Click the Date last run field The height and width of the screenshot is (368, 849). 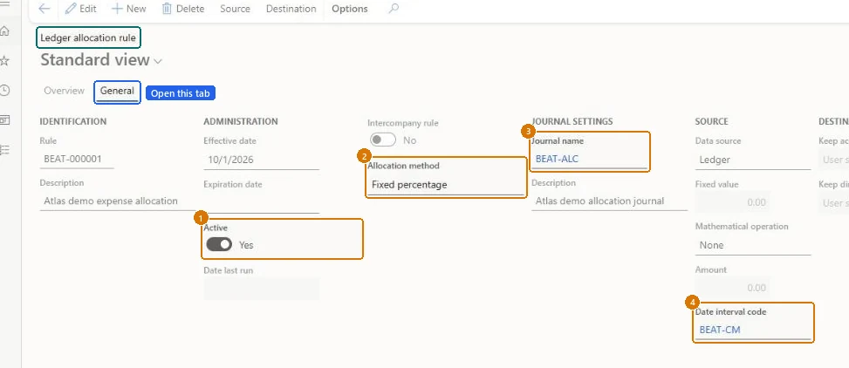click(x=262, y=289)
